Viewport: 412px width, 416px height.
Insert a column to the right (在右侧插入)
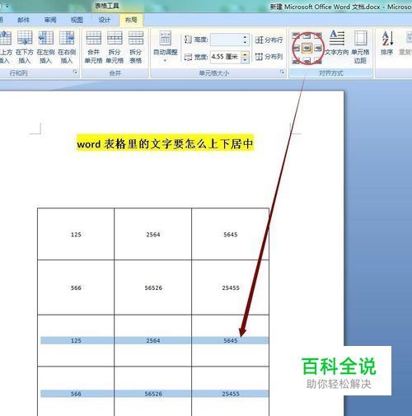pos(67,47)
